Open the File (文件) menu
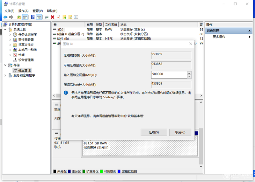 (9, 11)
